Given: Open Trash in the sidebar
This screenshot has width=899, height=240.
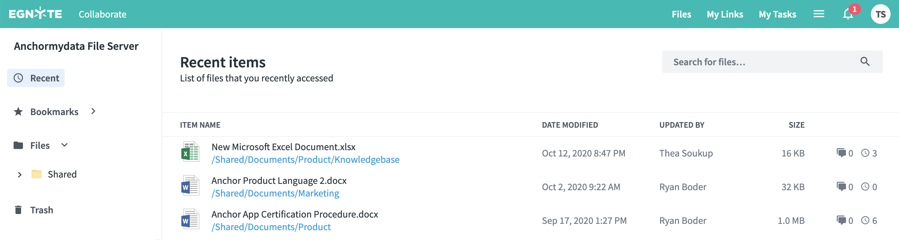Looking at the screenshot, I should click(41, 210).
